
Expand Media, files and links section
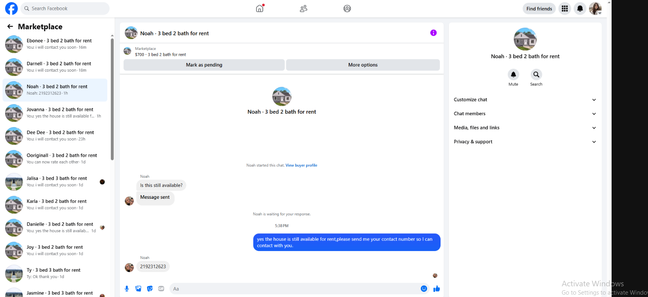click(x=525, y=128)
